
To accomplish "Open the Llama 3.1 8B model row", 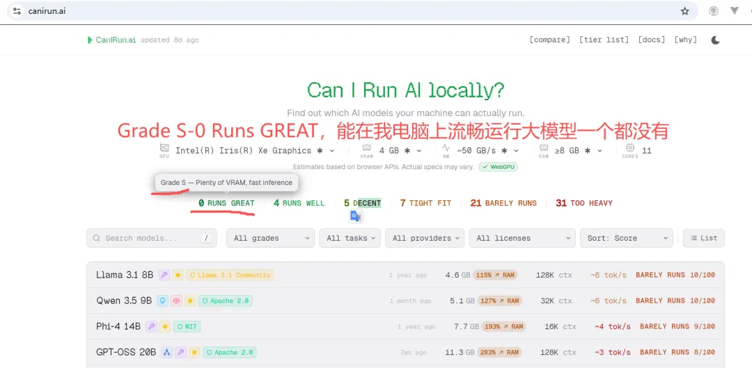I will (405, 275).
